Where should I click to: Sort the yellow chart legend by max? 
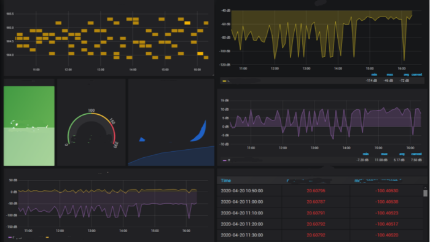(x=389, y=74)
